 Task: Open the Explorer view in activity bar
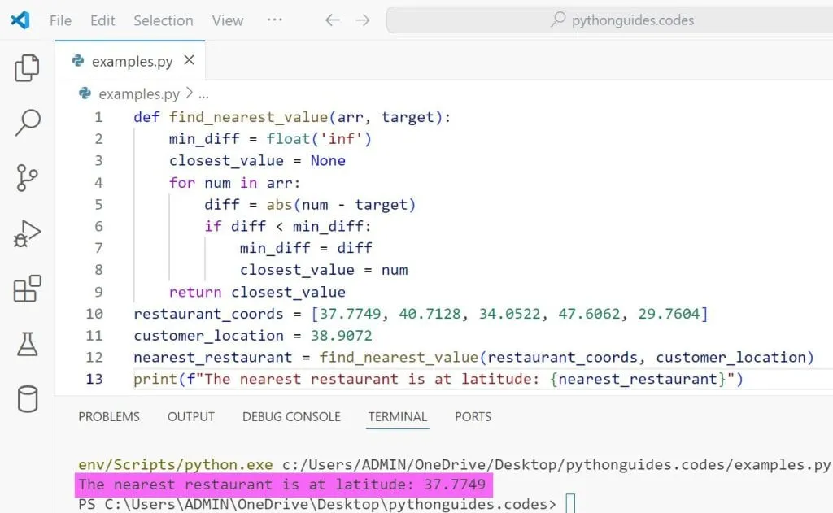pyautogui.click(x=27, y=68)
